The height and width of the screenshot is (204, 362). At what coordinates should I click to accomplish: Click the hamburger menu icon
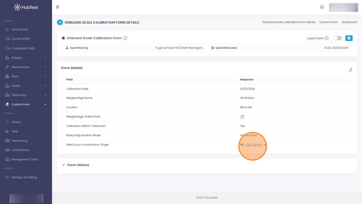(x=57, y=7)
